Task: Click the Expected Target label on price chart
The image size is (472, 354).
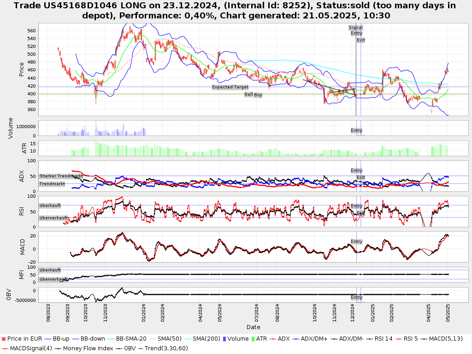Action: point(230,87)
